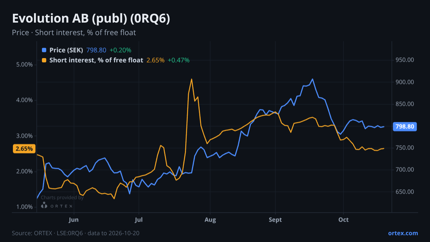Click the 950.00 right axis label

tap(405, 60)
